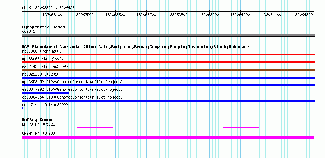The width and height of the screenshot is (325, 158).
Task: Click the gray 6q23.2 cytogenetic band bar
Action: pyautogui.click(x=168, y=35)
